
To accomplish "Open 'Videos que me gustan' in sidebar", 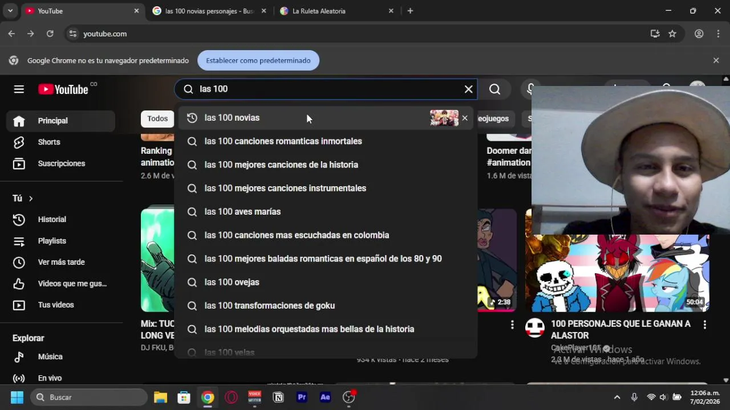I will coord(61,284).
